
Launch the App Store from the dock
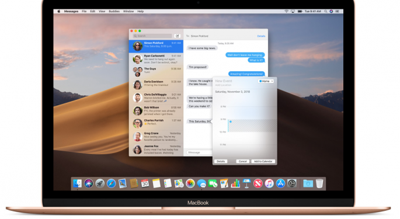(280, 183)
